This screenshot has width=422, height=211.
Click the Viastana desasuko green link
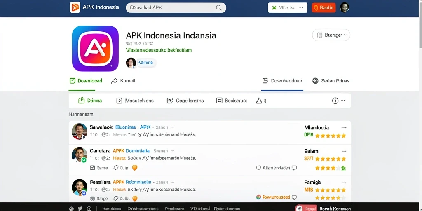click(159, 50)
